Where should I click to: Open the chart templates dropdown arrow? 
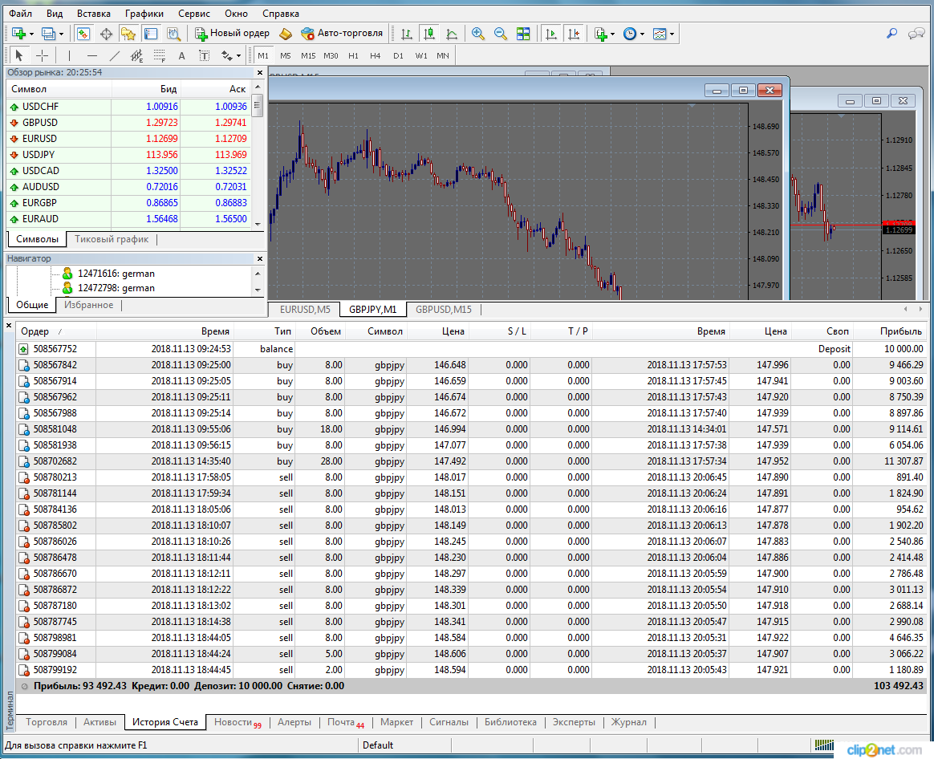pyautogui.click(x=672, y=34)
